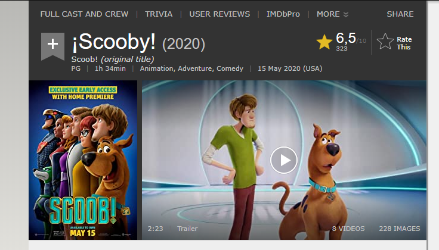Add Scooby to watchlist with plus ribbon

coord(52,46)
